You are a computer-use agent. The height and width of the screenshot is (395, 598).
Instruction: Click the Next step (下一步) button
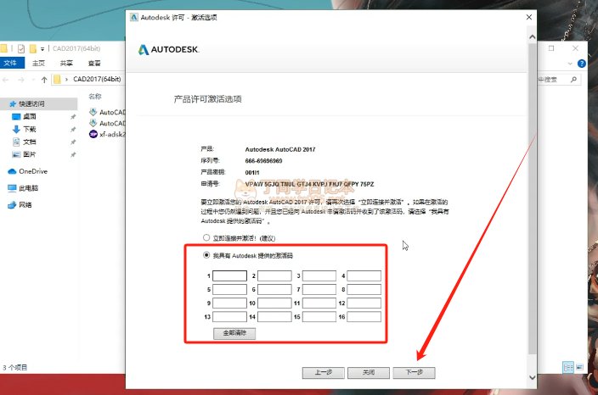414,373
